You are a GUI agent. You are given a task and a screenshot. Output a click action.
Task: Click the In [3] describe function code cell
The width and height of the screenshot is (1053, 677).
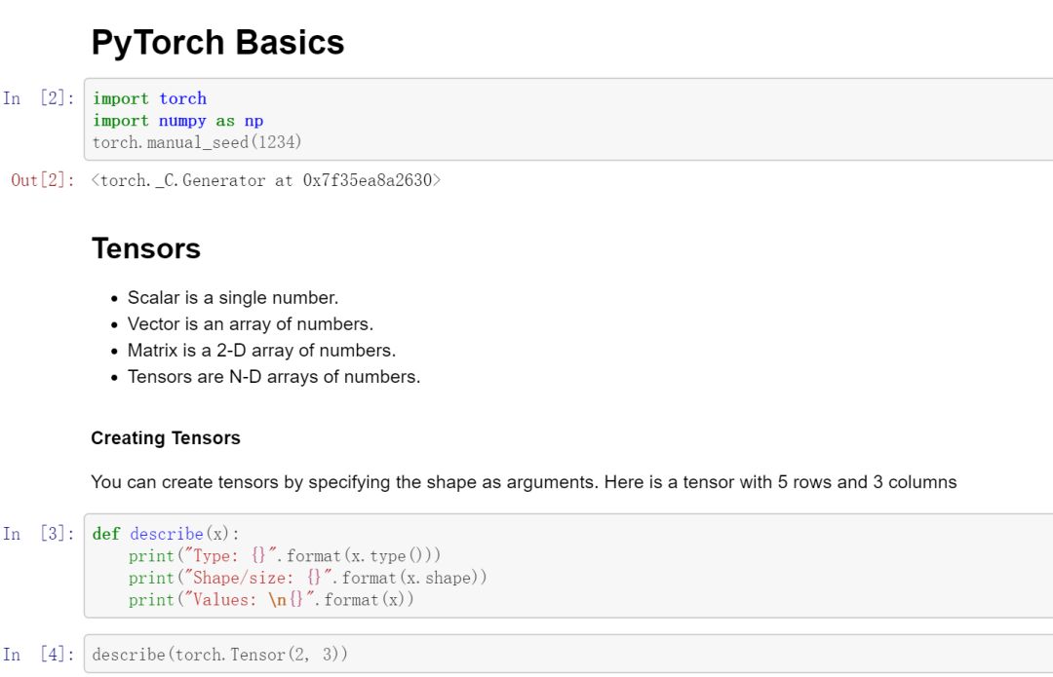(x=568, y=566)
